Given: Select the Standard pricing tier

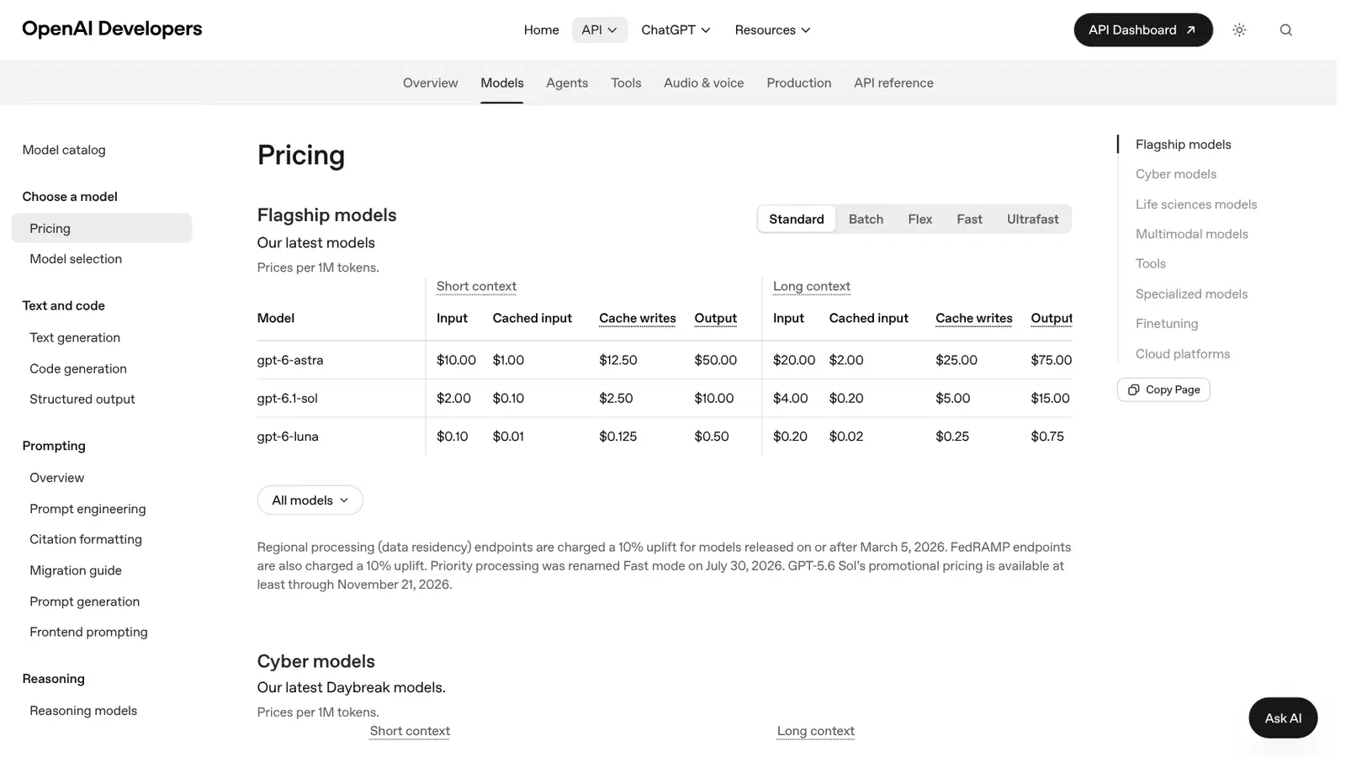Looking at the screenshot, I should (x=797, y=219).
